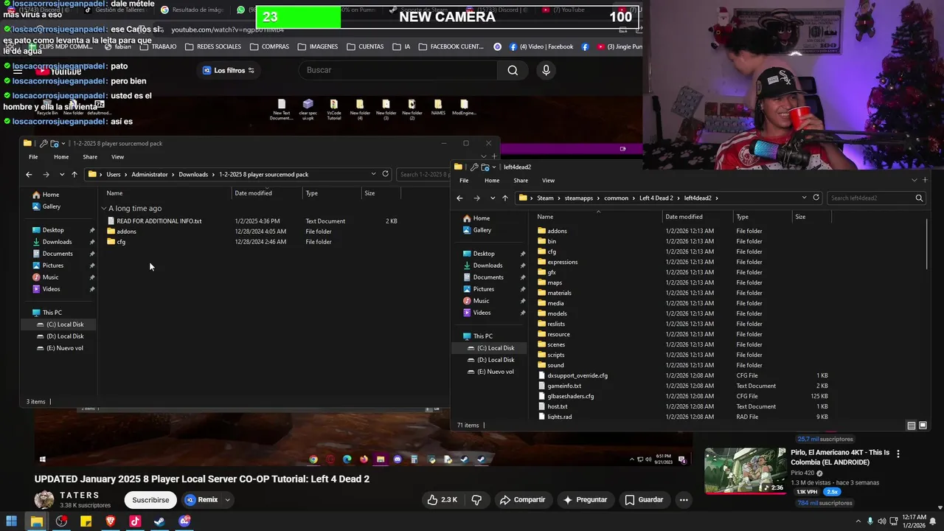Open Steam from taskbar
944x531 pixels.
(x=159, y=521)
